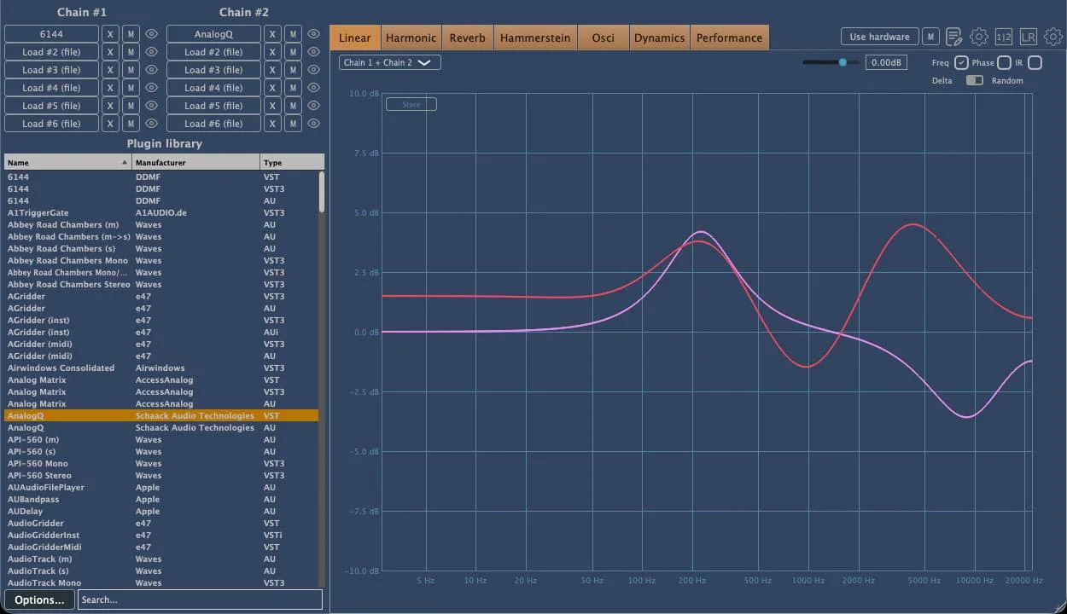The image size is (1067, 614).
Task: Click the 0.00dB gain value field
Action: [886, 62]
